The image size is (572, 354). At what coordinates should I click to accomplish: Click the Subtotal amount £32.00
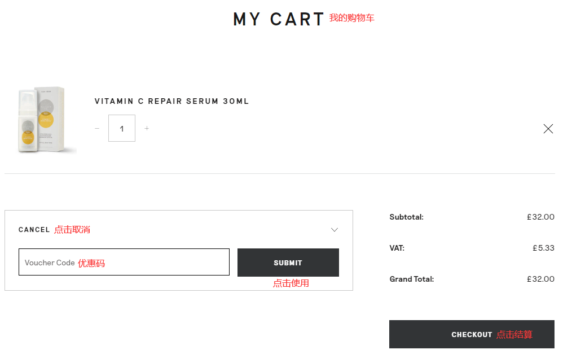(540, 217)
